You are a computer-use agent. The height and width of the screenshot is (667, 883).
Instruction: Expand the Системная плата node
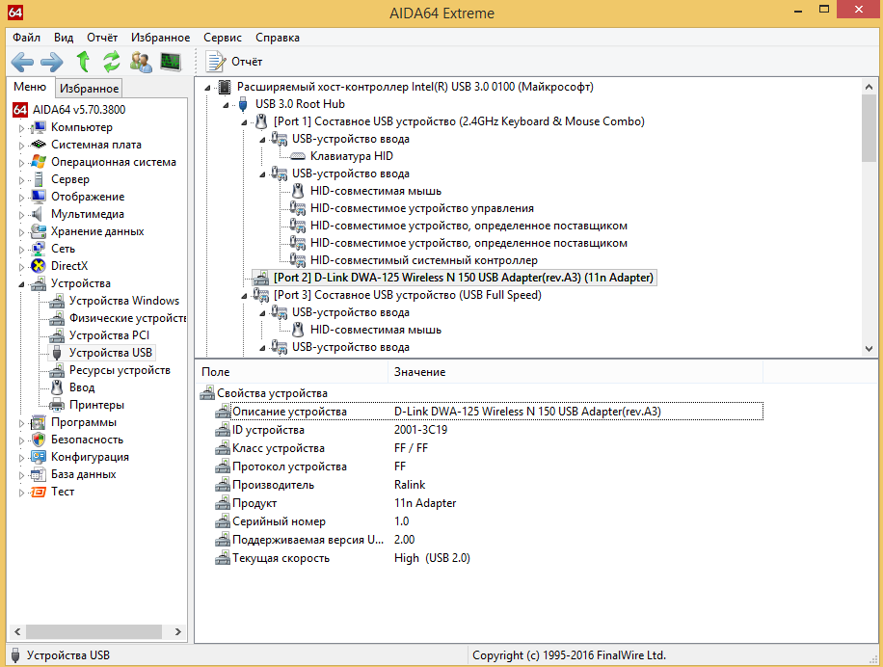(x=21, y=146)
